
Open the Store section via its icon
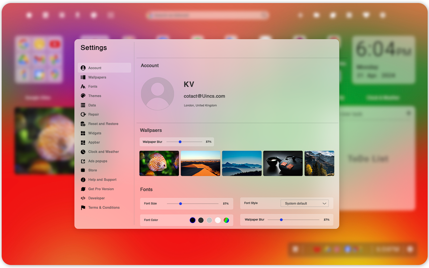[83, 170]
